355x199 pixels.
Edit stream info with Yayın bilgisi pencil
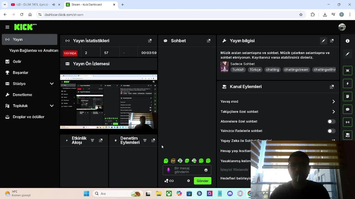[323, 41]
